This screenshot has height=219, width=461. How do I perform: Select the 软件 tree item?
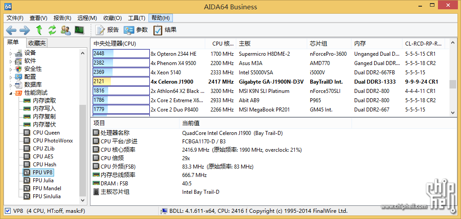click(x=30, y=61)
